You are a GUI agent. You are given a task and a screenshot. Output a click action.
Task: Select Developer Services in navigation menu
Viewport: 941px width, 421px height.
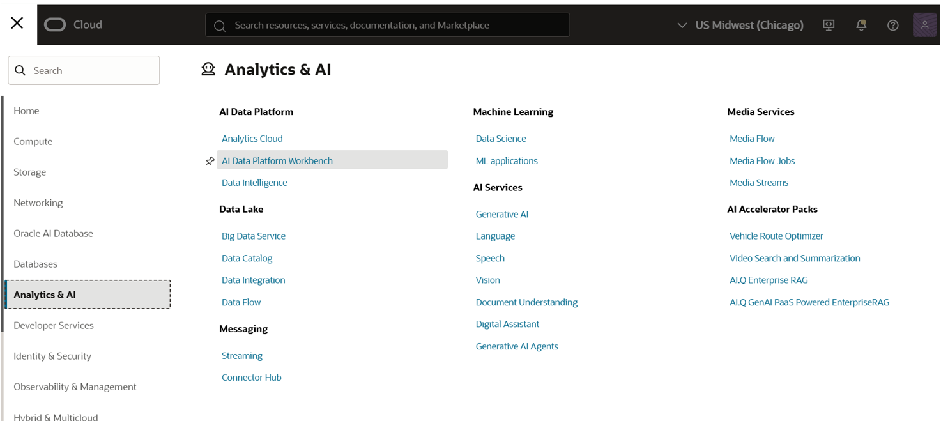click(54, 325)
